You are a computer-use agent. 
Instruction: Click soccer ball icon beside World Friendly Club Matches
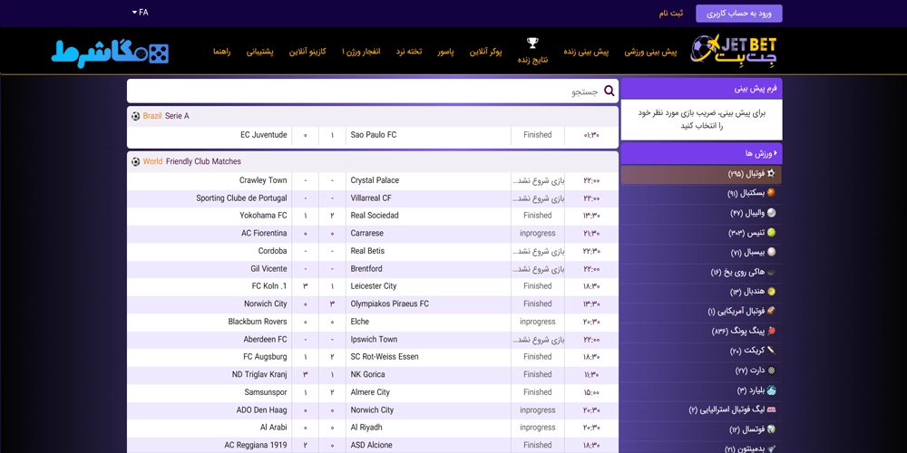[x=135, y=162]
